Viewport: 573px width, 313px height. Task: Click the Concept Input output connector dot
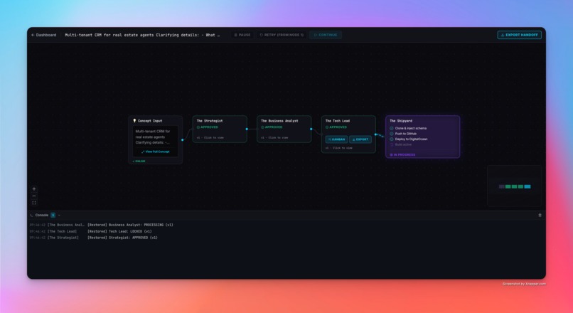click(x=183, y=140)
